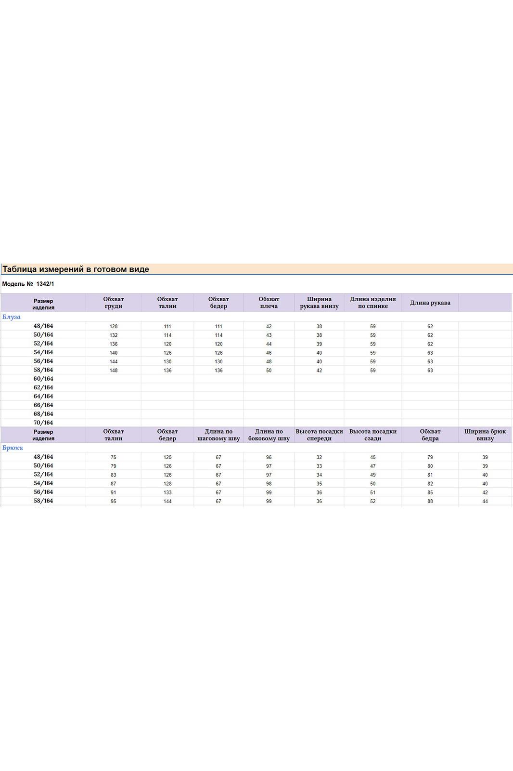Select size row '60/164'

point(43,379)
